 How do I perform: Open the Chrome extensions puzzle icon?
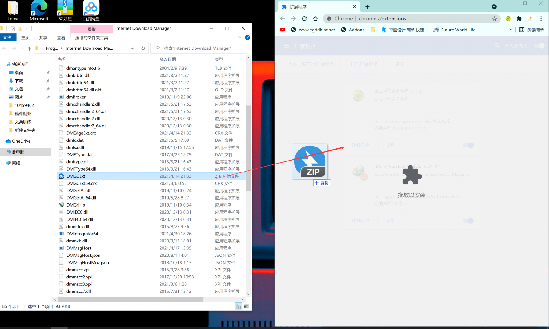(x=519, y=19)
